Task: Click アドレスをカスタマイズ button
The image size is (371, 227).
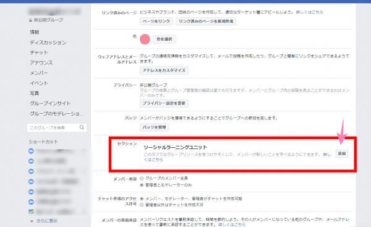Action: [x=164, y=71]
